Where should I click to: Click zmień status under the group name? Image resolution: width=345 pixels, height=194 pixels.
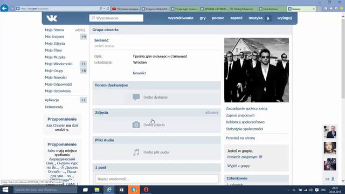click(104, 46)
